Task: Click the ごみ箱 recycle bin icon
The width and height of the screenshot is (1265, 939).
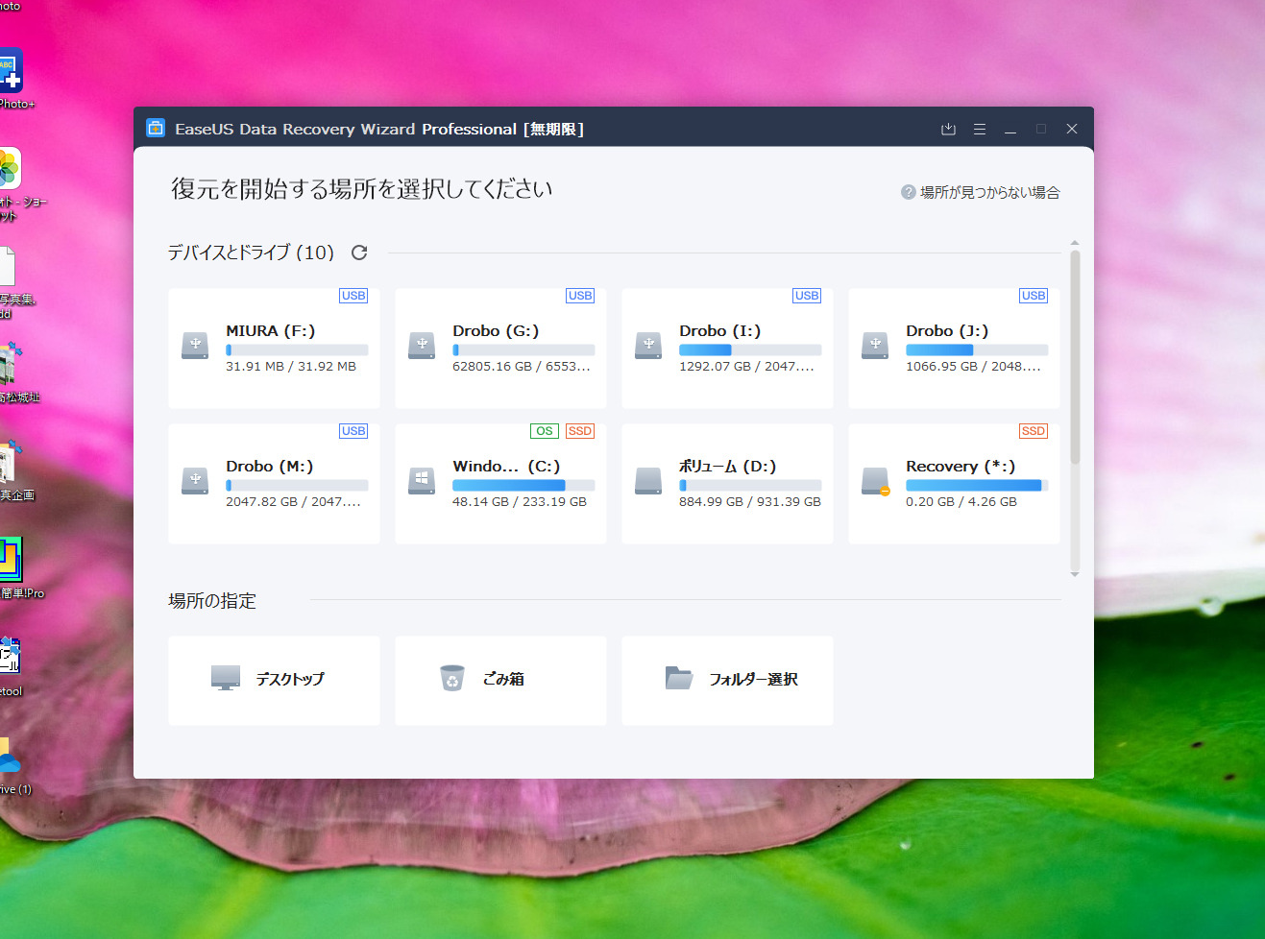Action: tap(452, 679)
